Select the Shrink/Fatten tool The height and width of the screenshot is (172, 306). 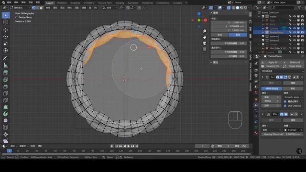(6, 134)
